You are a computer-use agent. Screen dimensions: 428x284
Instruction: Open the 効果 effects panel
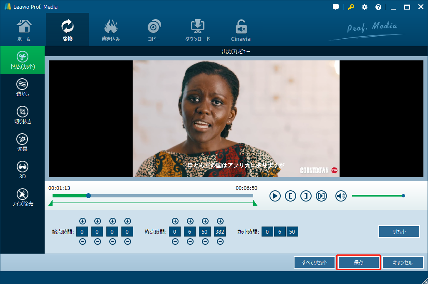point(22,143)
